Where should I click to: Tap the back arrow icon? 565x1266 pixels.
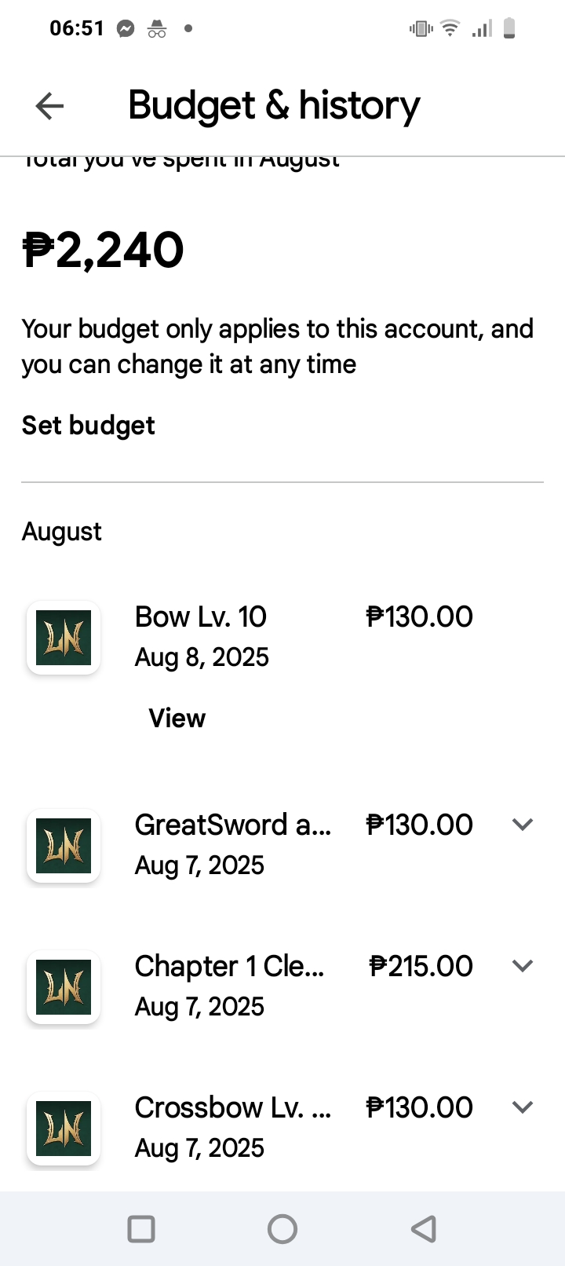[x=49, y=106]
